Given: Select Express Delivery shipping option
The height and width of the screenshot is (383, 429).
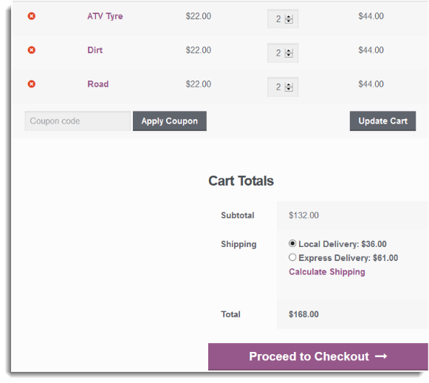Looking at the screenshot, I should 292,257.
